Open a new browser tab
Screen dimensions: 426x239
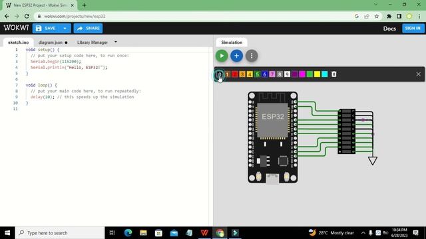click(x=84, y=5)
